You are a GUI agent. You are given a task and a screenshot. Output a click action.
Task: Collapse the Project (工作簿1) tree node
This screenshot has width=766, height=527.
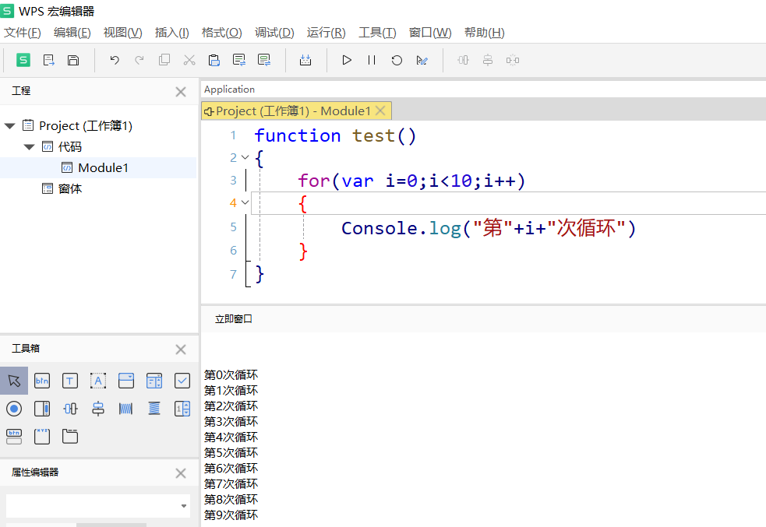tap(10, 126)
